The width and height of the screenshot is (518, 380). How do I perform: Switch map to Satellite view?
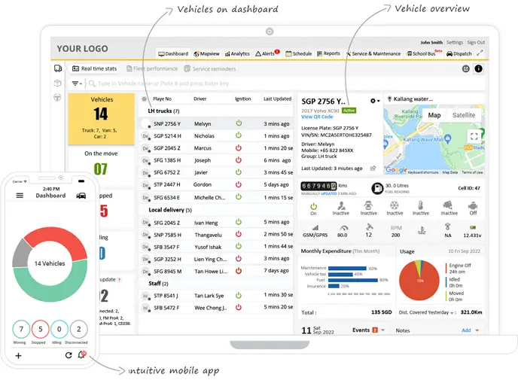464,115
